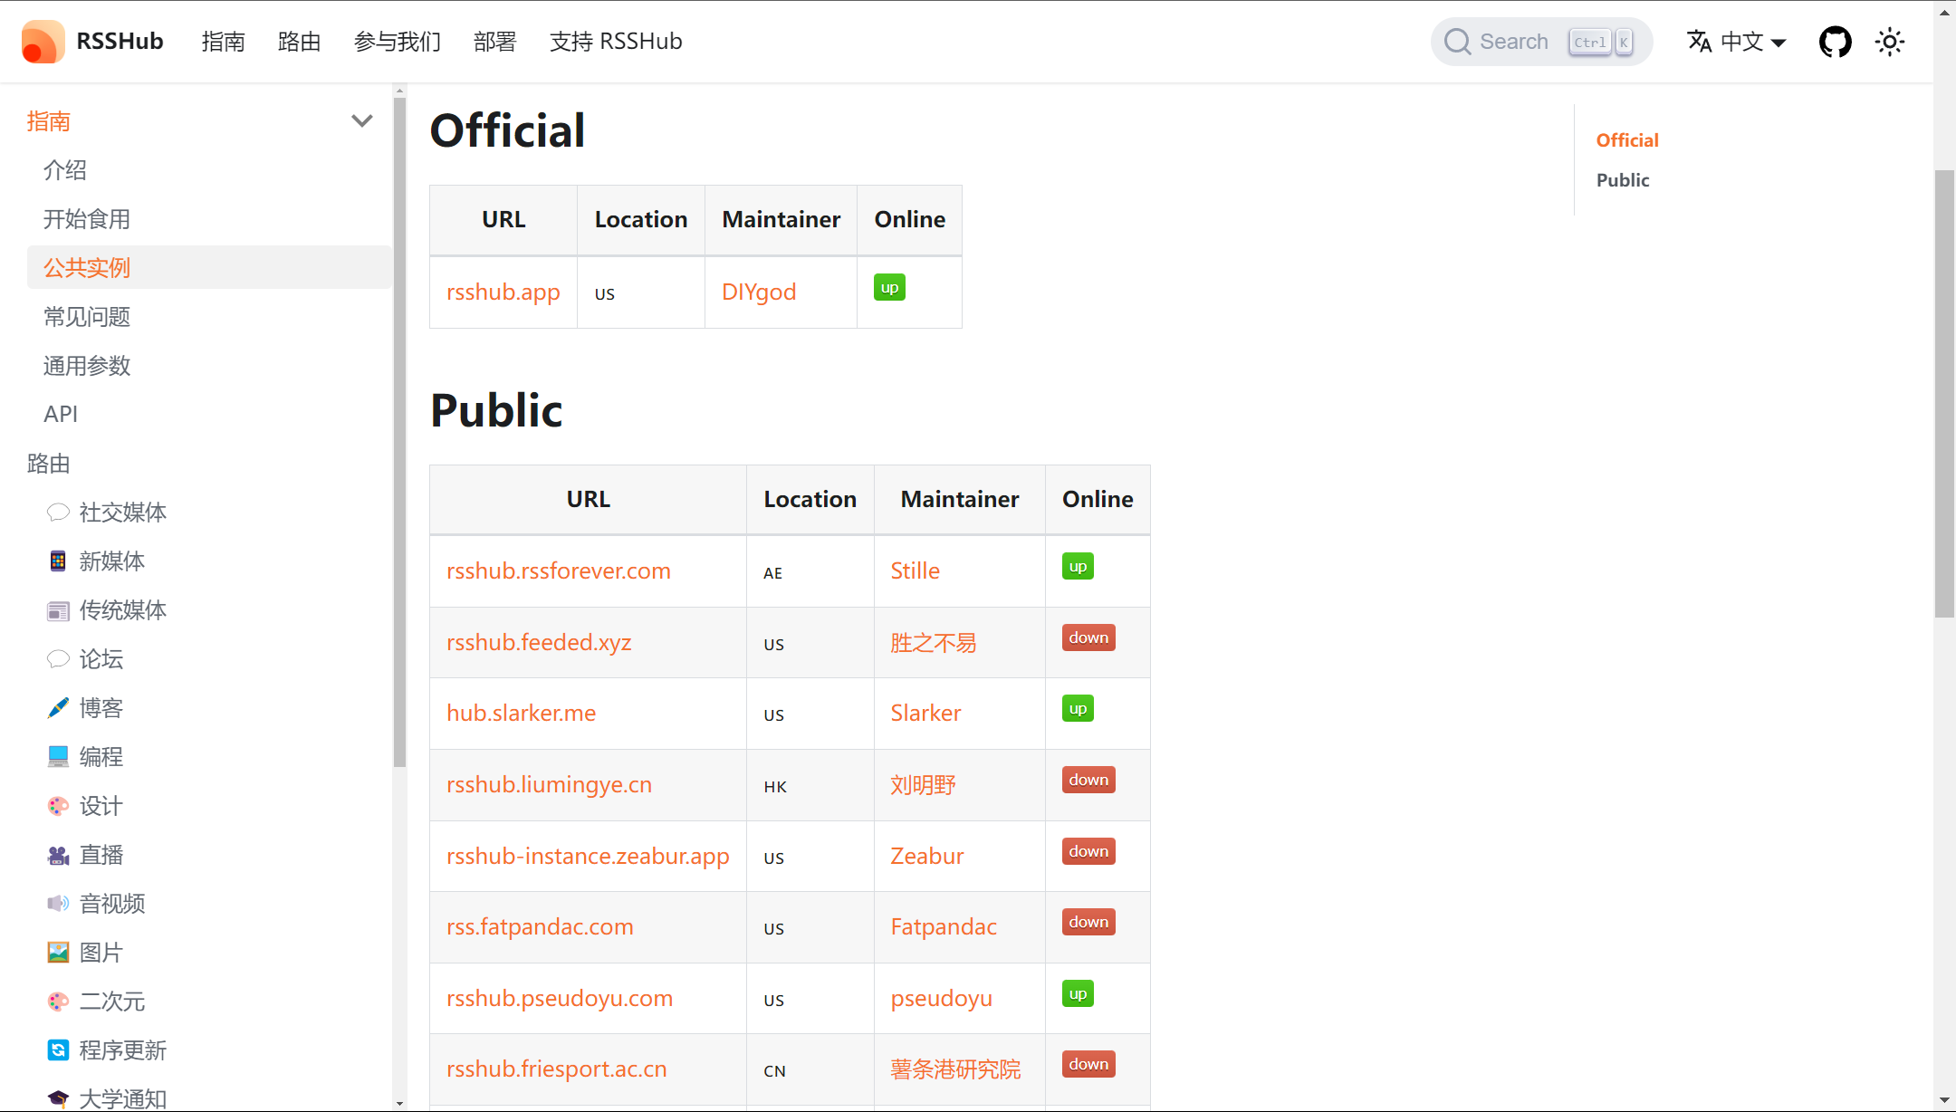1956x1112 pixels.
Task: Open 部署 in the top navigation
Action: [495, 42]
